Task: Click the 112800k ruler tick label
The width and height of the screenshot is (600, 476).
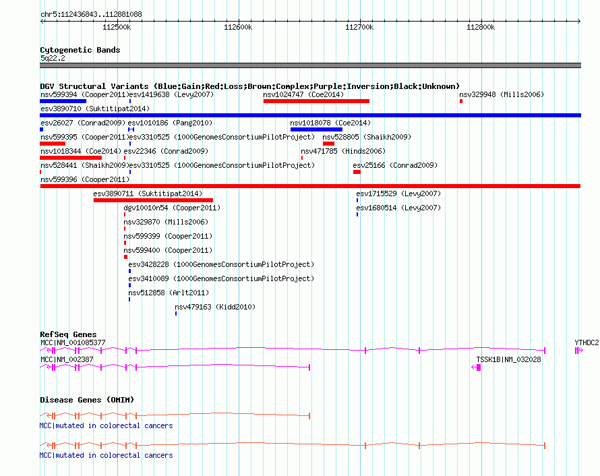Action: pos(481,27)
